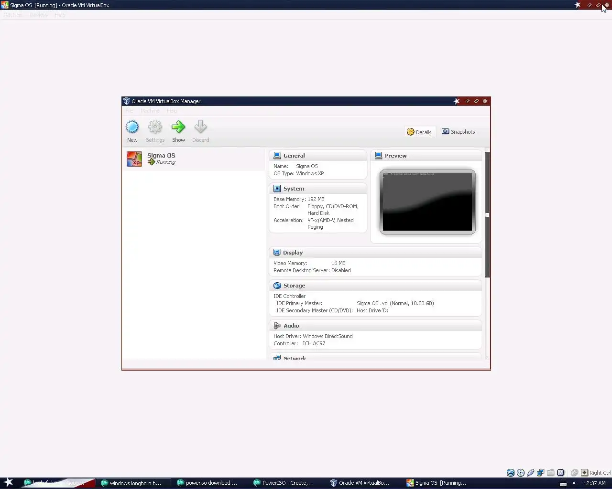This screenshot has width=612, height=489.
Task: Click the USB status icon
Action: (531, 473)
